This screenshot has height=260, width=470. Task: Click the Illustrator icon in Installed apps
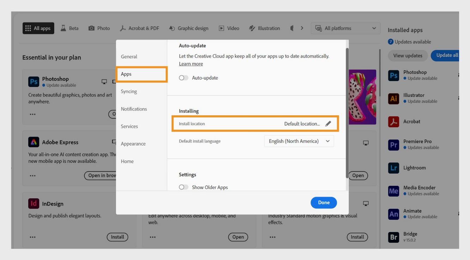point(393,98)
